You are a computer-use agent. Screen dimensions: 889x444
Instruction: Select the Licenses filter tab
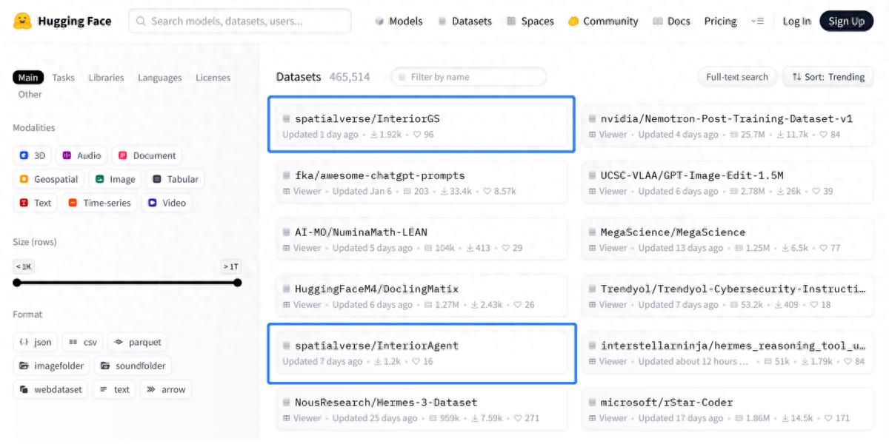pyautogui.click(x=213, y=78)
